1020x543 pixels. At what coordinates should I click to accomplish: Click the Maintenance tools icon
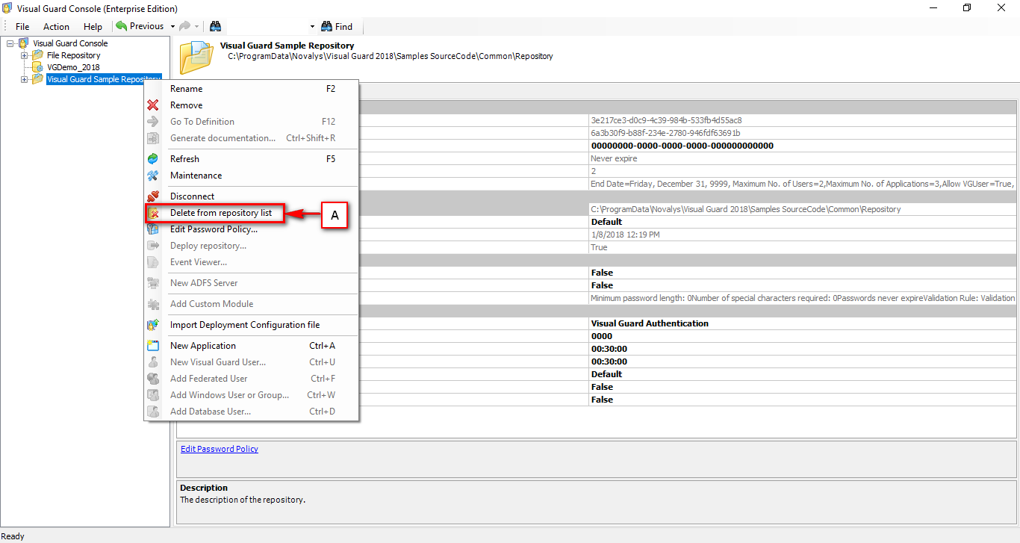153,176
